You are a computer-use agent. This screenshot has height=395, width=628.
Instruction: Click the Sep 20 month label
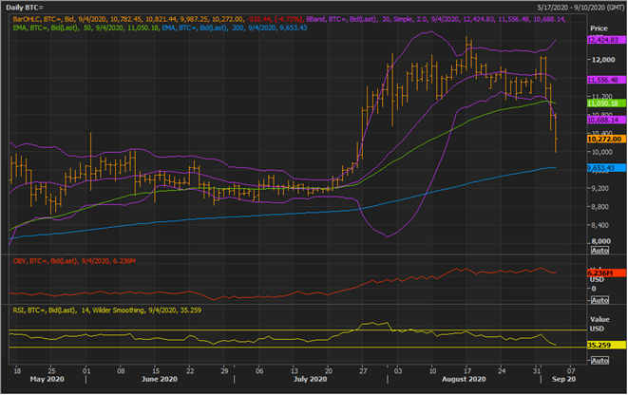coord(564,379)
